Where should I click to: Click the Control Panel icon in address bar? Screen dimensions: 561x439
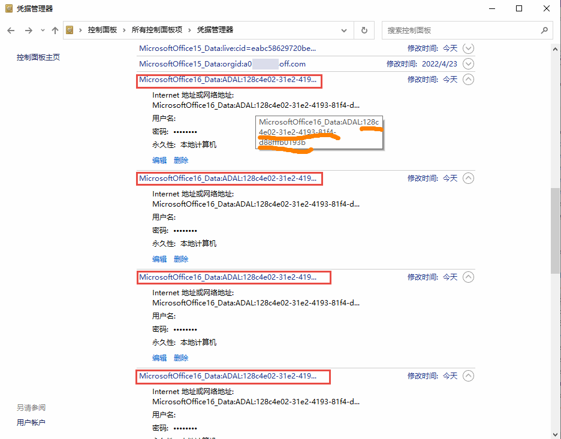pyautogui.click(x=70, y=30)
